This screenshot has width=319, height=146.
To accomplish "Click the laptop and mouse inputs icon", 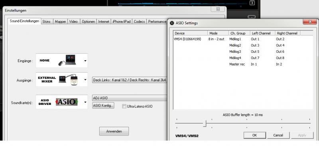I will pos(67,60).
